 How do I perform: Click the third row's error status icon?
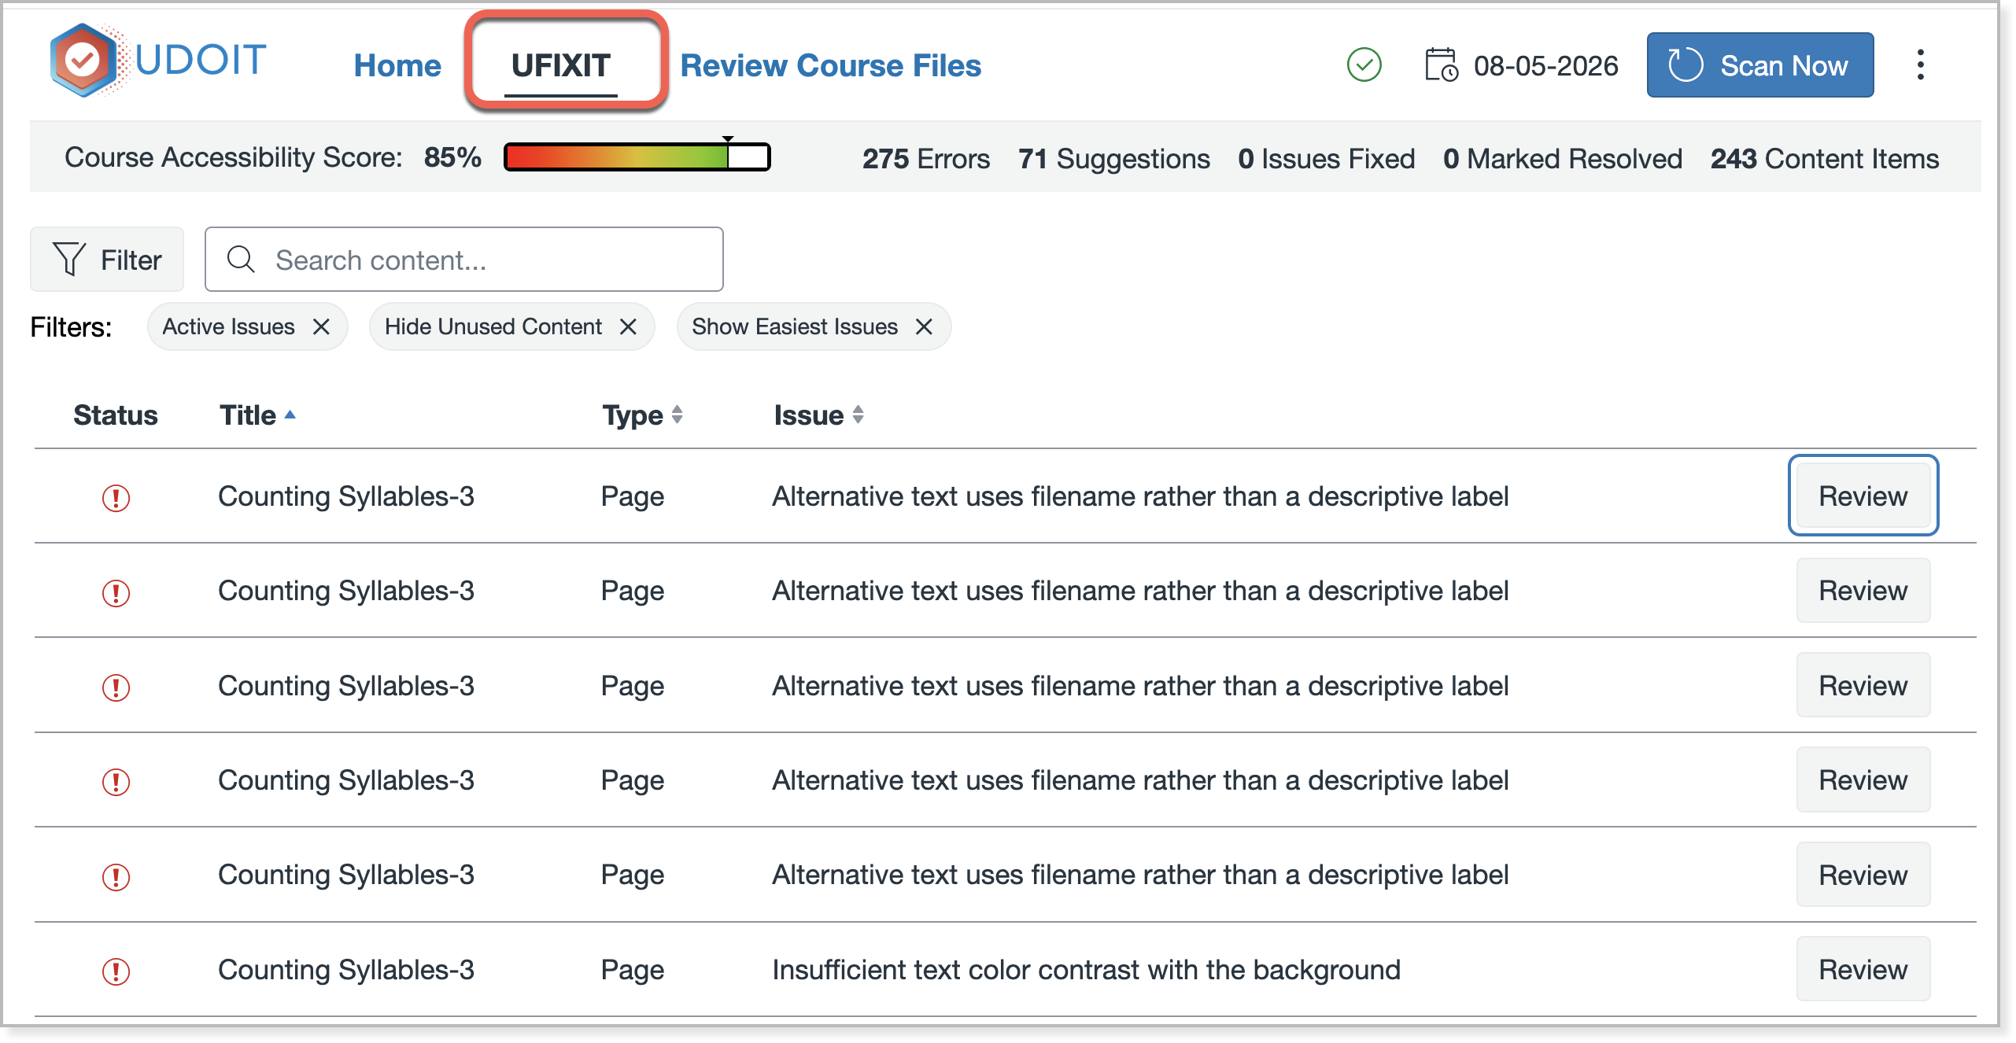coord(116,687)
